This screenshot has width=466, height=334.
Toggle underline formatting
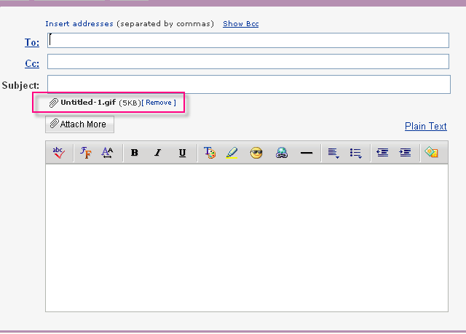point(182,153)
